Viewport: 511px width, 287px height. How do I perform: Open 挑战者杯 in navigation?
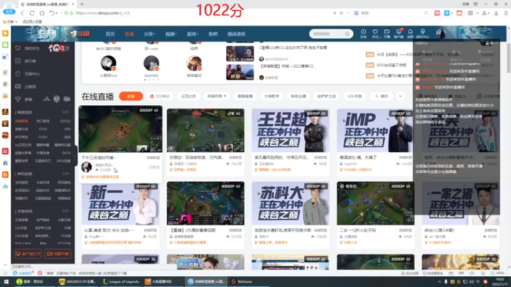tap(236, 34)
